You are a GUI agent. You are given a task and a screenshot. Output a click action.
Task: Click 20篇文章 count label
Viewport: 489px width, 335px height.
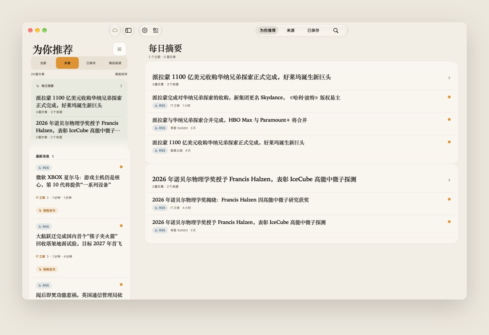[37, 74]
